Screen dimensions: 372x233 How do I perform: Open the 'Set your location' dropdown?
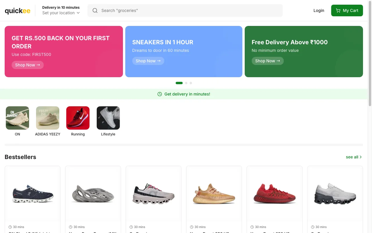[x=61, y=13]
